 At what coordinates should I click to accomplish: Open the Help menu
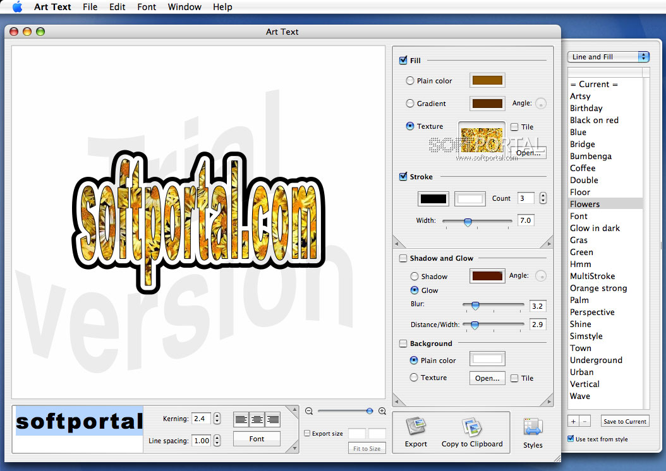click(222, 7)
